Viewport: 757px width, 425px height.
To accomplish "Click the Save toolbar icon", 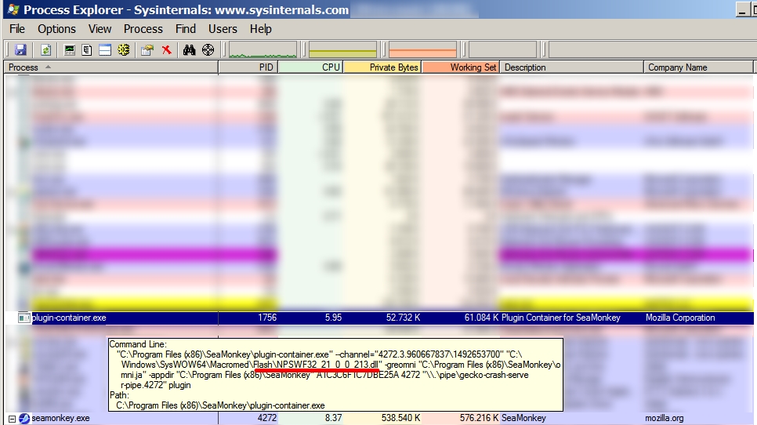I will (x=20, y=49).
